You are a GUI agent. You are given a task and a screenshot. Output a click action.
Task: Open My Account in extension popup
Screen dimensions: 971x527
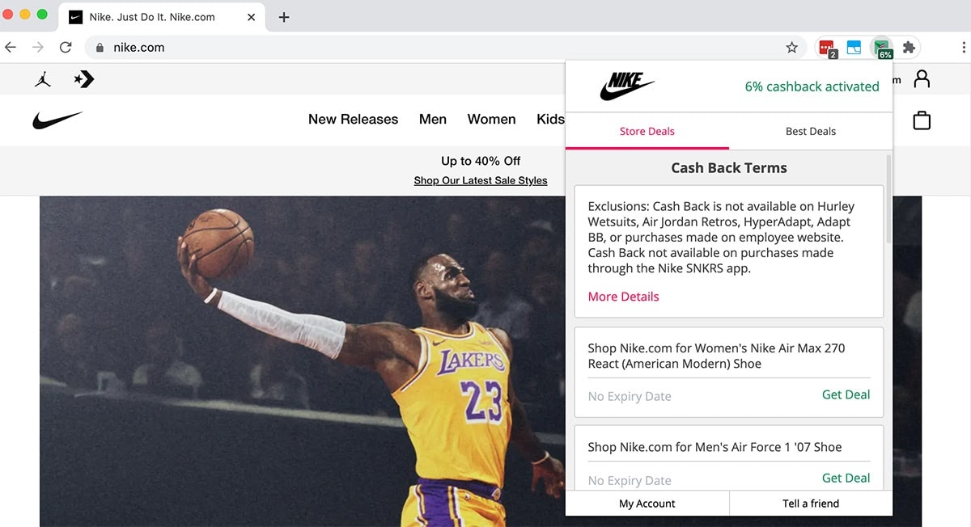pos(647,503)
